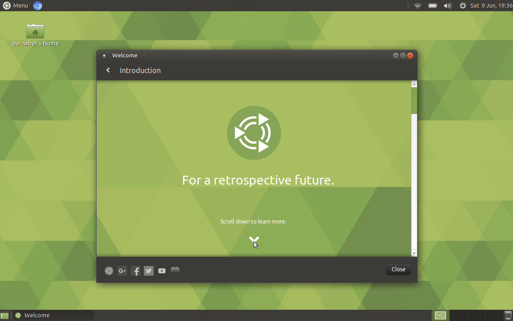This screenshot has height=321, width=513.
Task: Click the large Ubuntu MATE logo
Action: 254,133
